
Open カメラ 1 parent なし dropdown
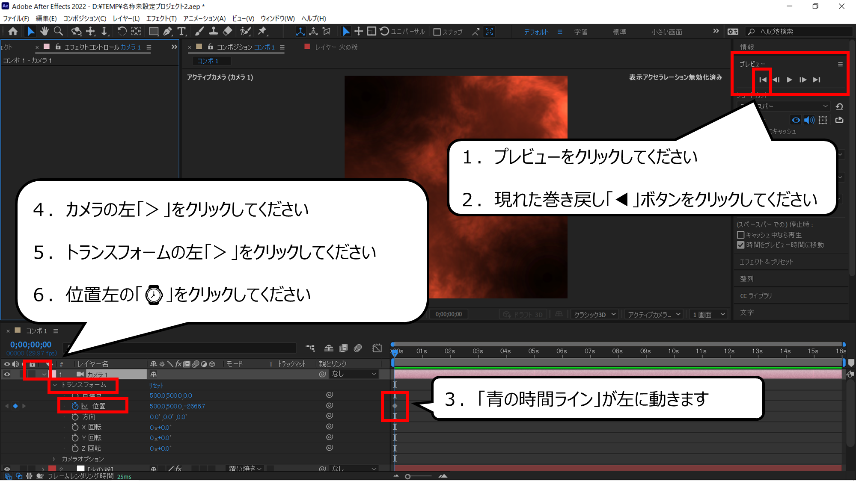pyautogui.click(x=354, y=374)
